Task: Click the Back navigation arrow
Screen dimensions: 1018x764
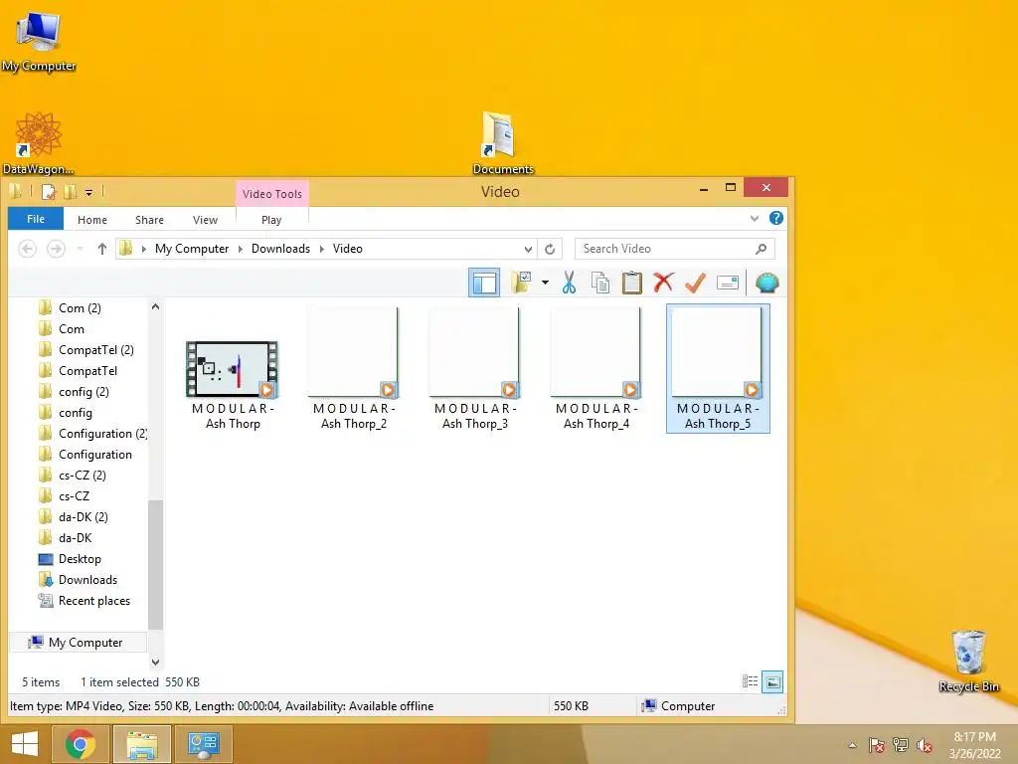Action: (x=27, y=249)
